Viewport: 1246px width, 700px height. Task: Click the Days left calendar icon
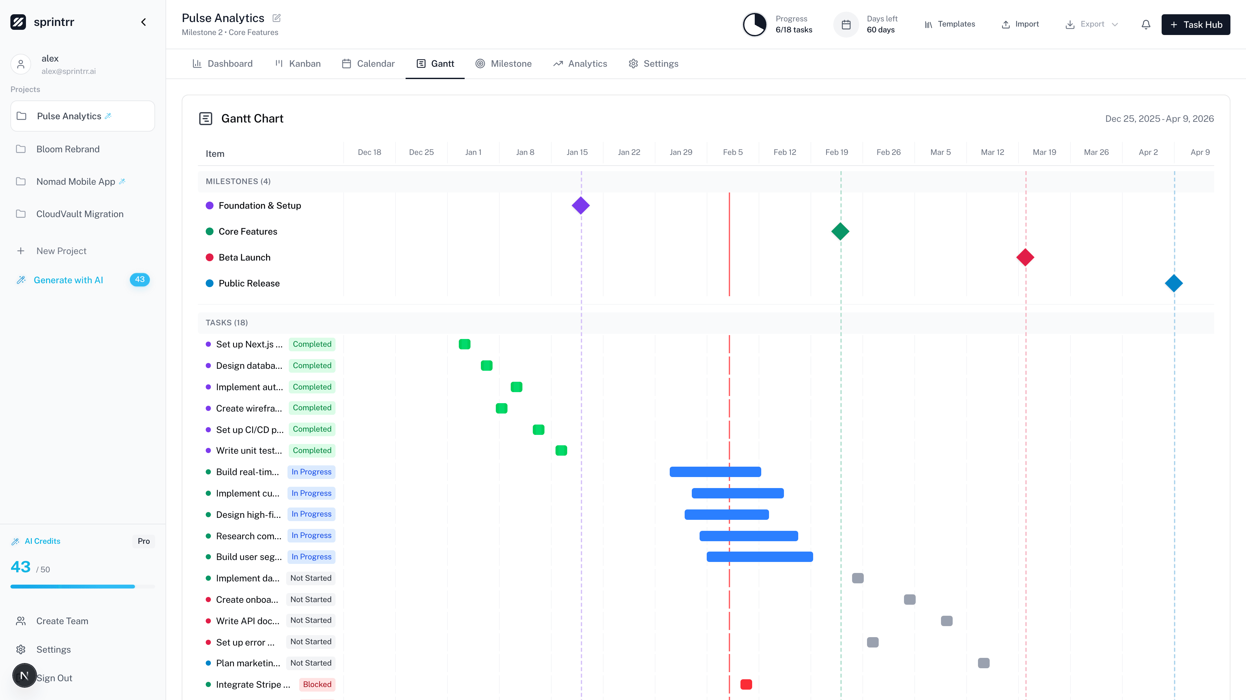[846, 24]
